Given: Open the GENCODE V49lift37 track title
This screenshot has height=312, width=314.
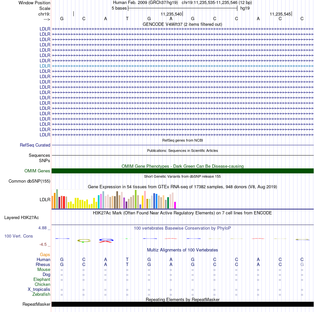Looking at the screenshot, I should (x=182, y=24).
